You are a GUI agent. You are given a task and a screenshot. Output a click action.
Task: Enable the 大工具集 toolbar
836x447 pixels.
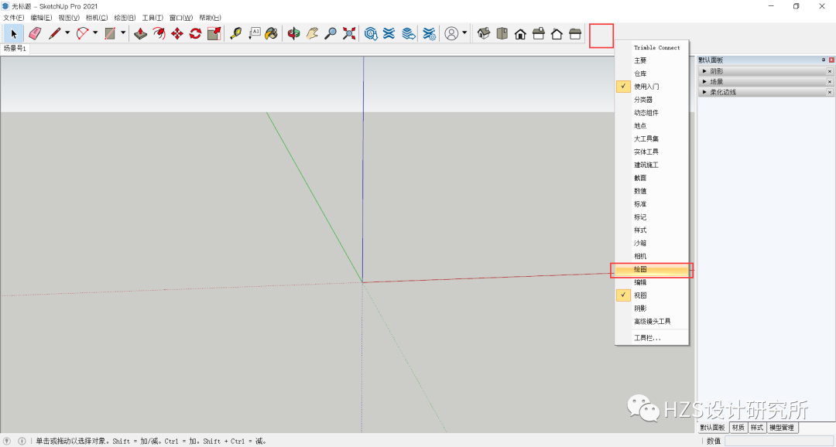pyautogui.click(x=650, y=138)
